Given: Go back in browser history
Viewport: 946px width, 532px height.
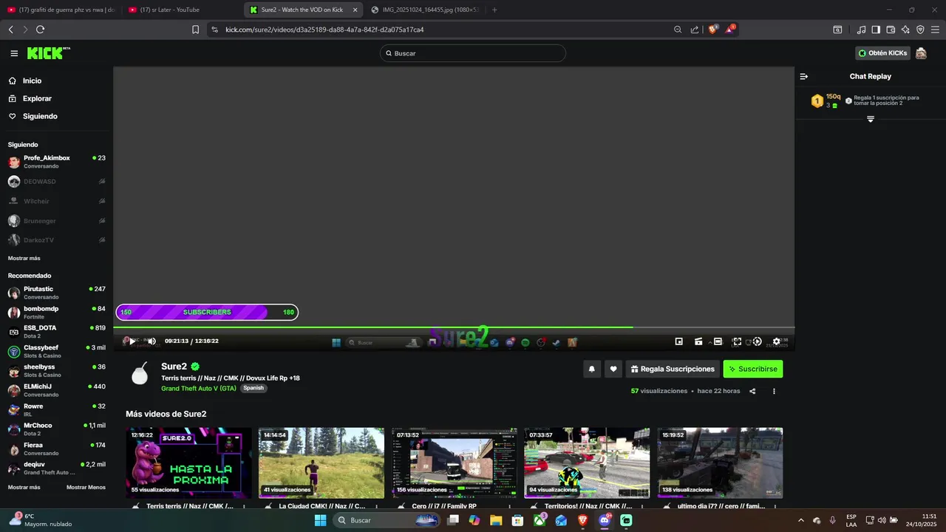Looking at the screenshot, I should pyautogui.click(x=10, y=30).
